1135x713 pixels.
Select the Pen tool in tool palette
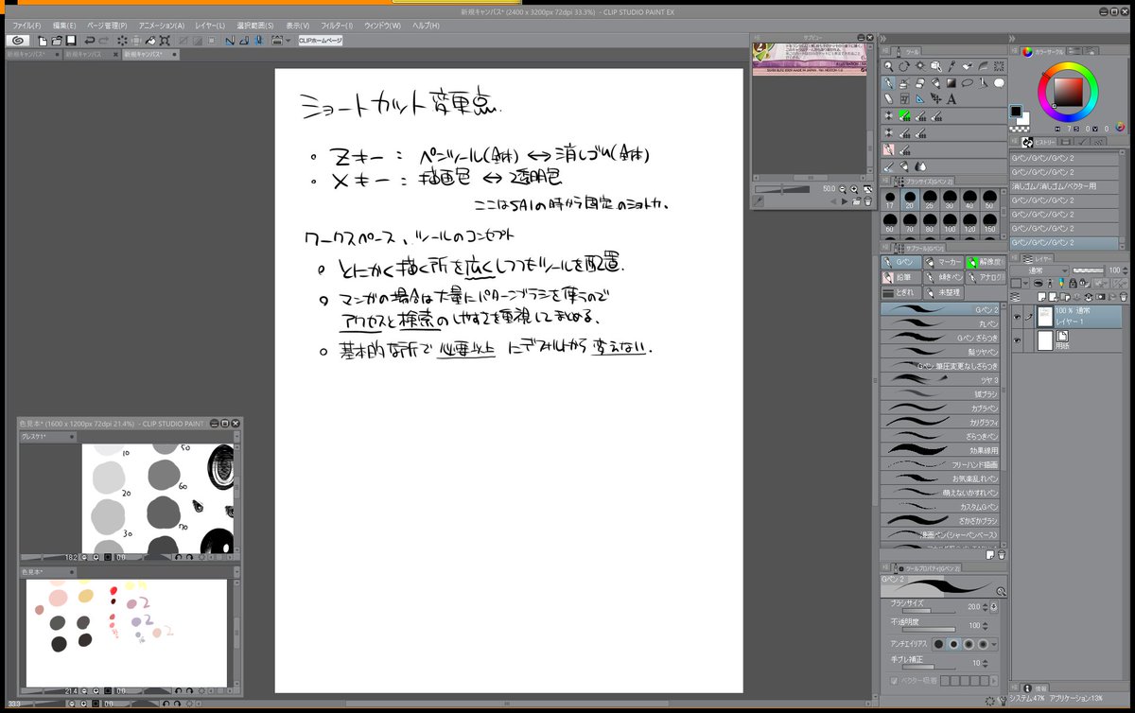tap(888, 83)
